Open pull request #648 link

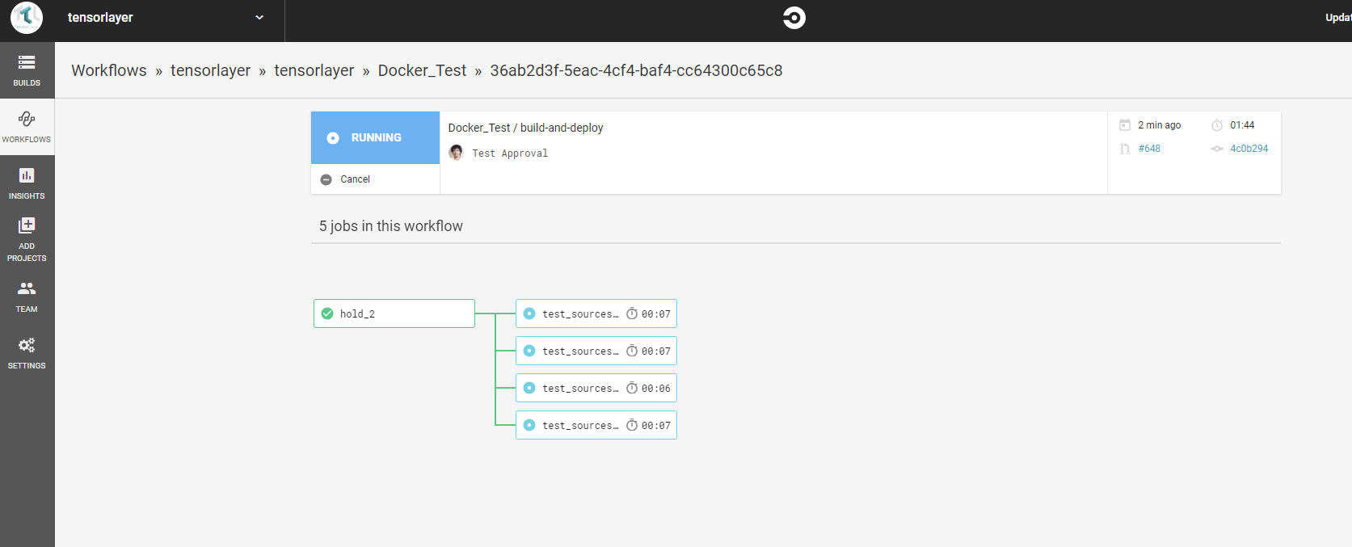(1149, 149)
